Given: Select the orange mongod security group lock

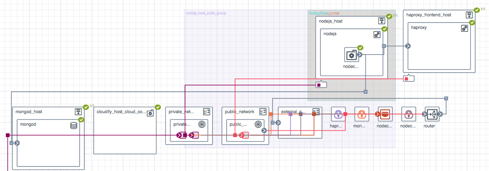Looking at the screenshot, I should tap(361, 114).
